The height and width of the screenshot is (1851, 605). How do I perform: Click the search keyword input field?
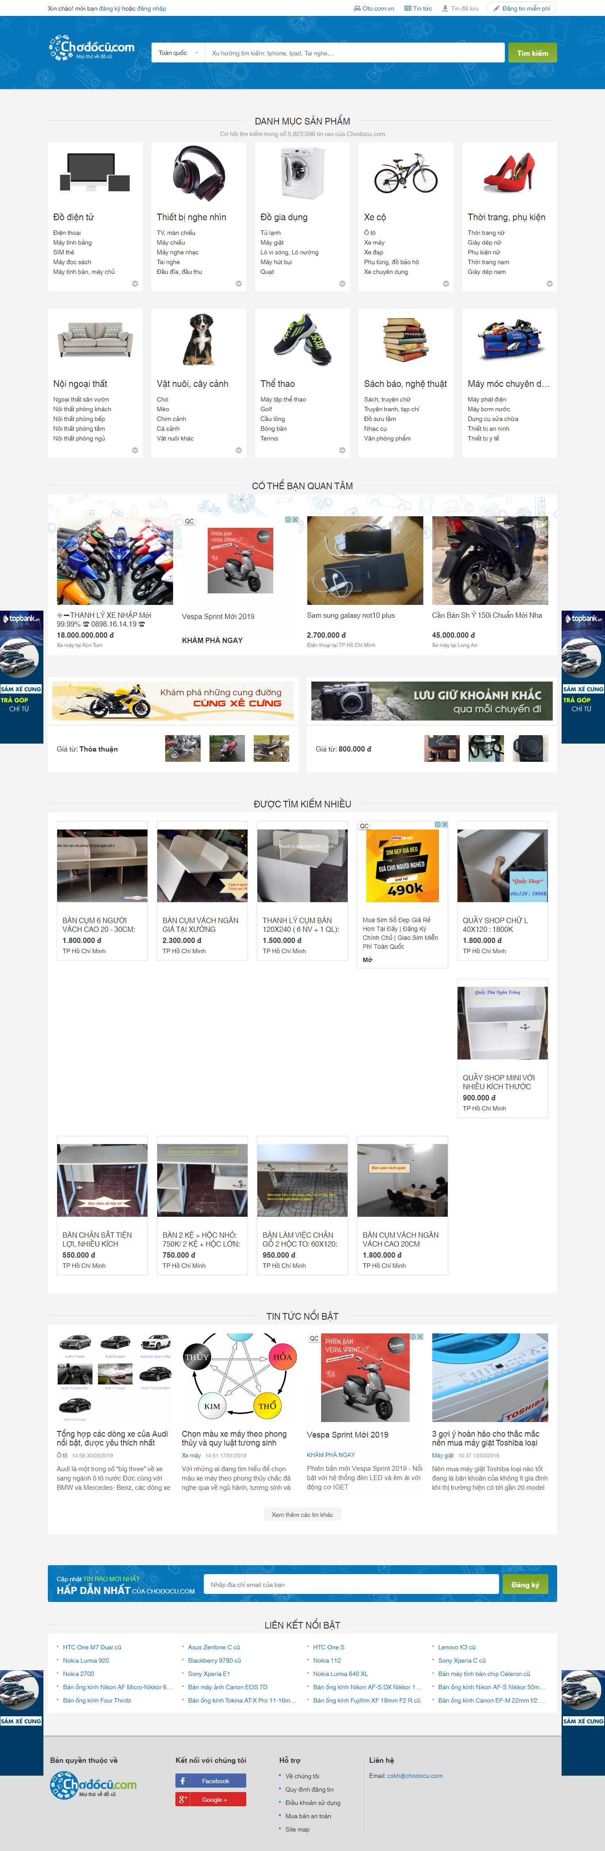[355, 53]
